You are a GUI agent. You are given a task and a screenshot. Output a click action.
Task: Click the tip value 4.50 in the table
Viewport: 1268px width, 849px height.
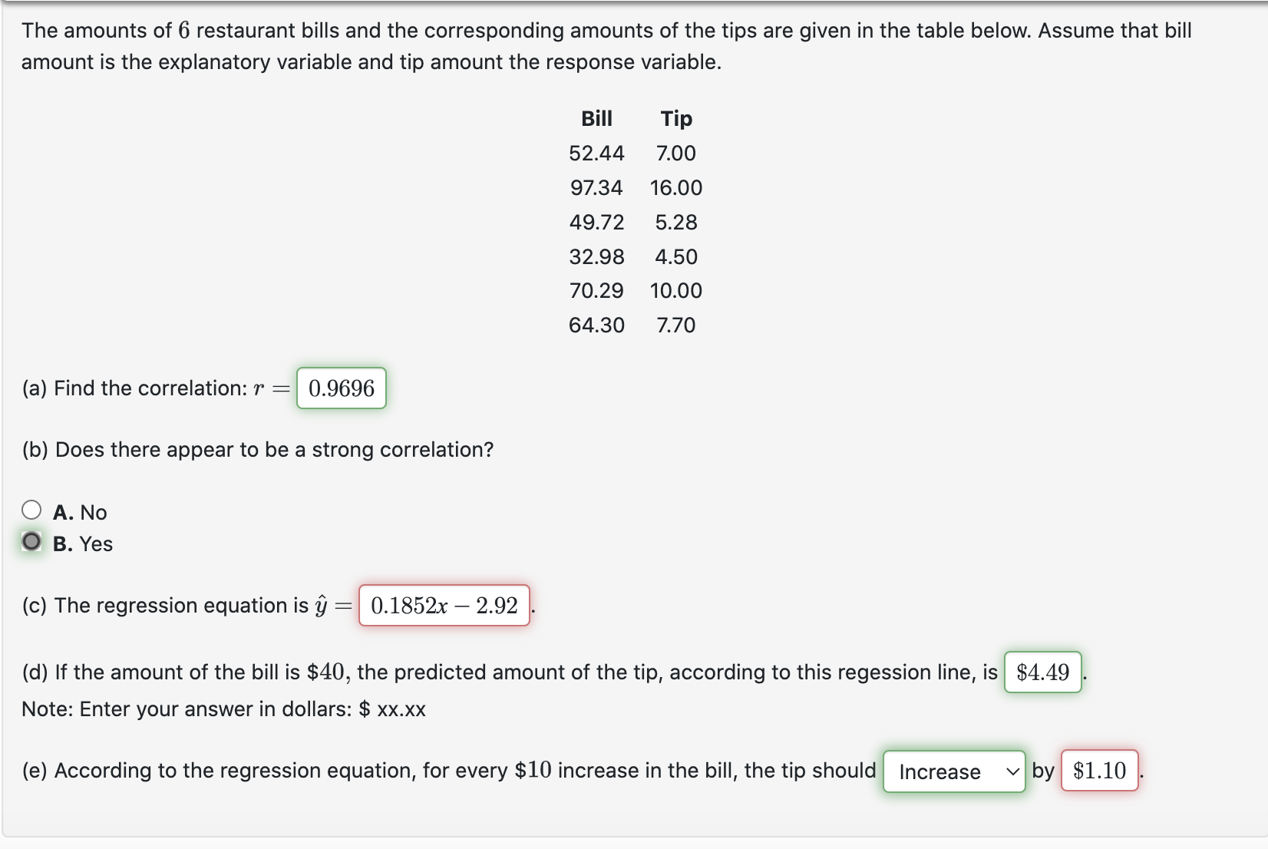point(675,256)
